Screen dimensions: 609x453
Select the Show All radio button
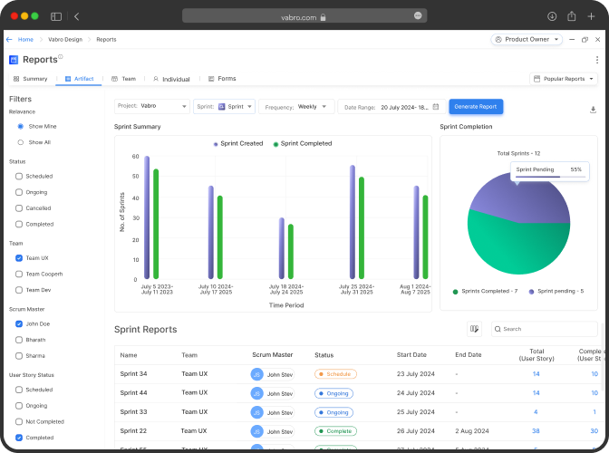[x=21, y=142]
